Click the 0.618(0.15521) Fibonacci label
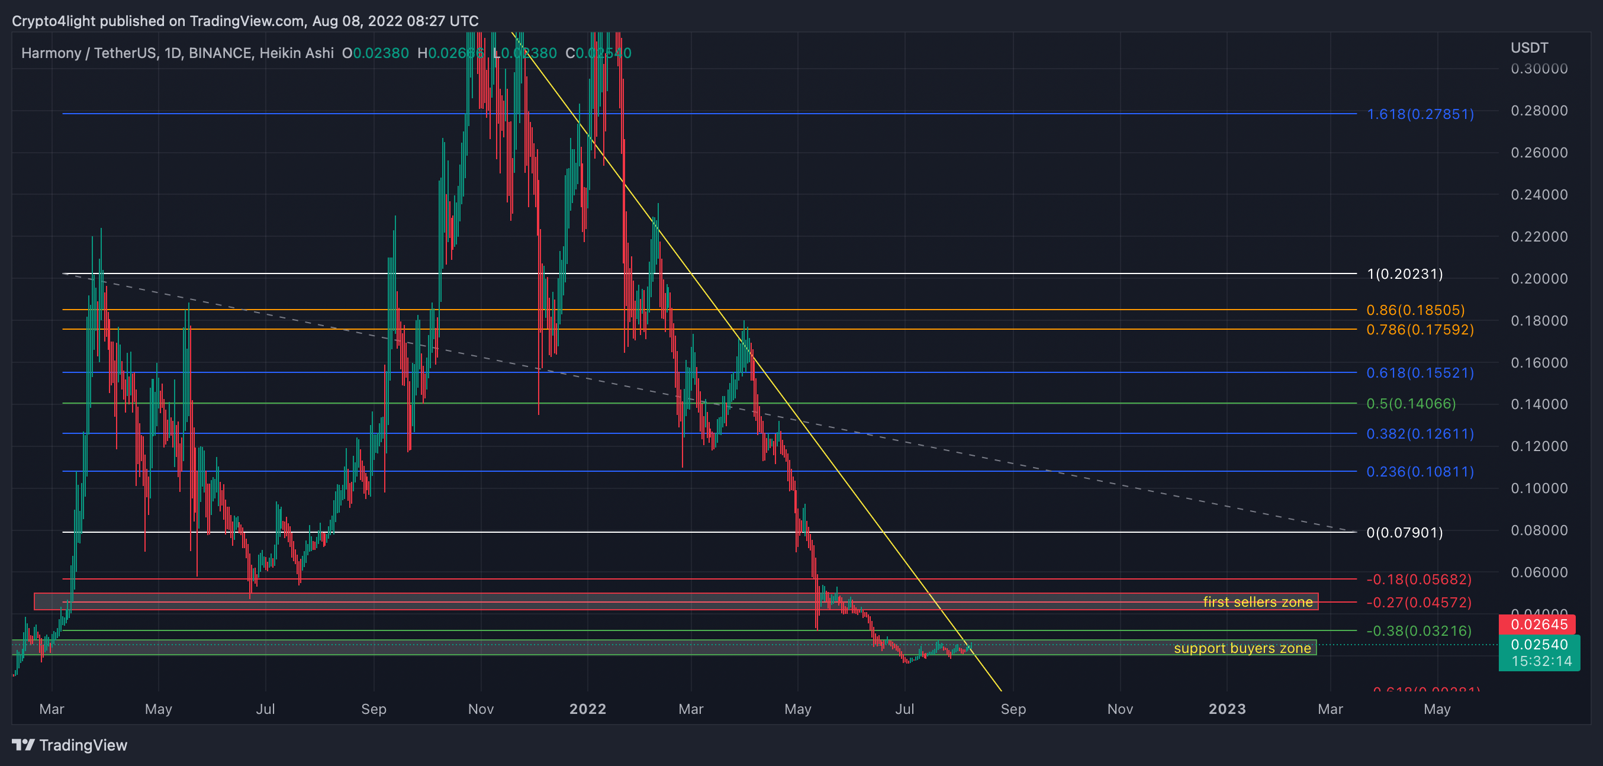The height and width of the screenshot is (766, 1603). tap(1420, 373)
